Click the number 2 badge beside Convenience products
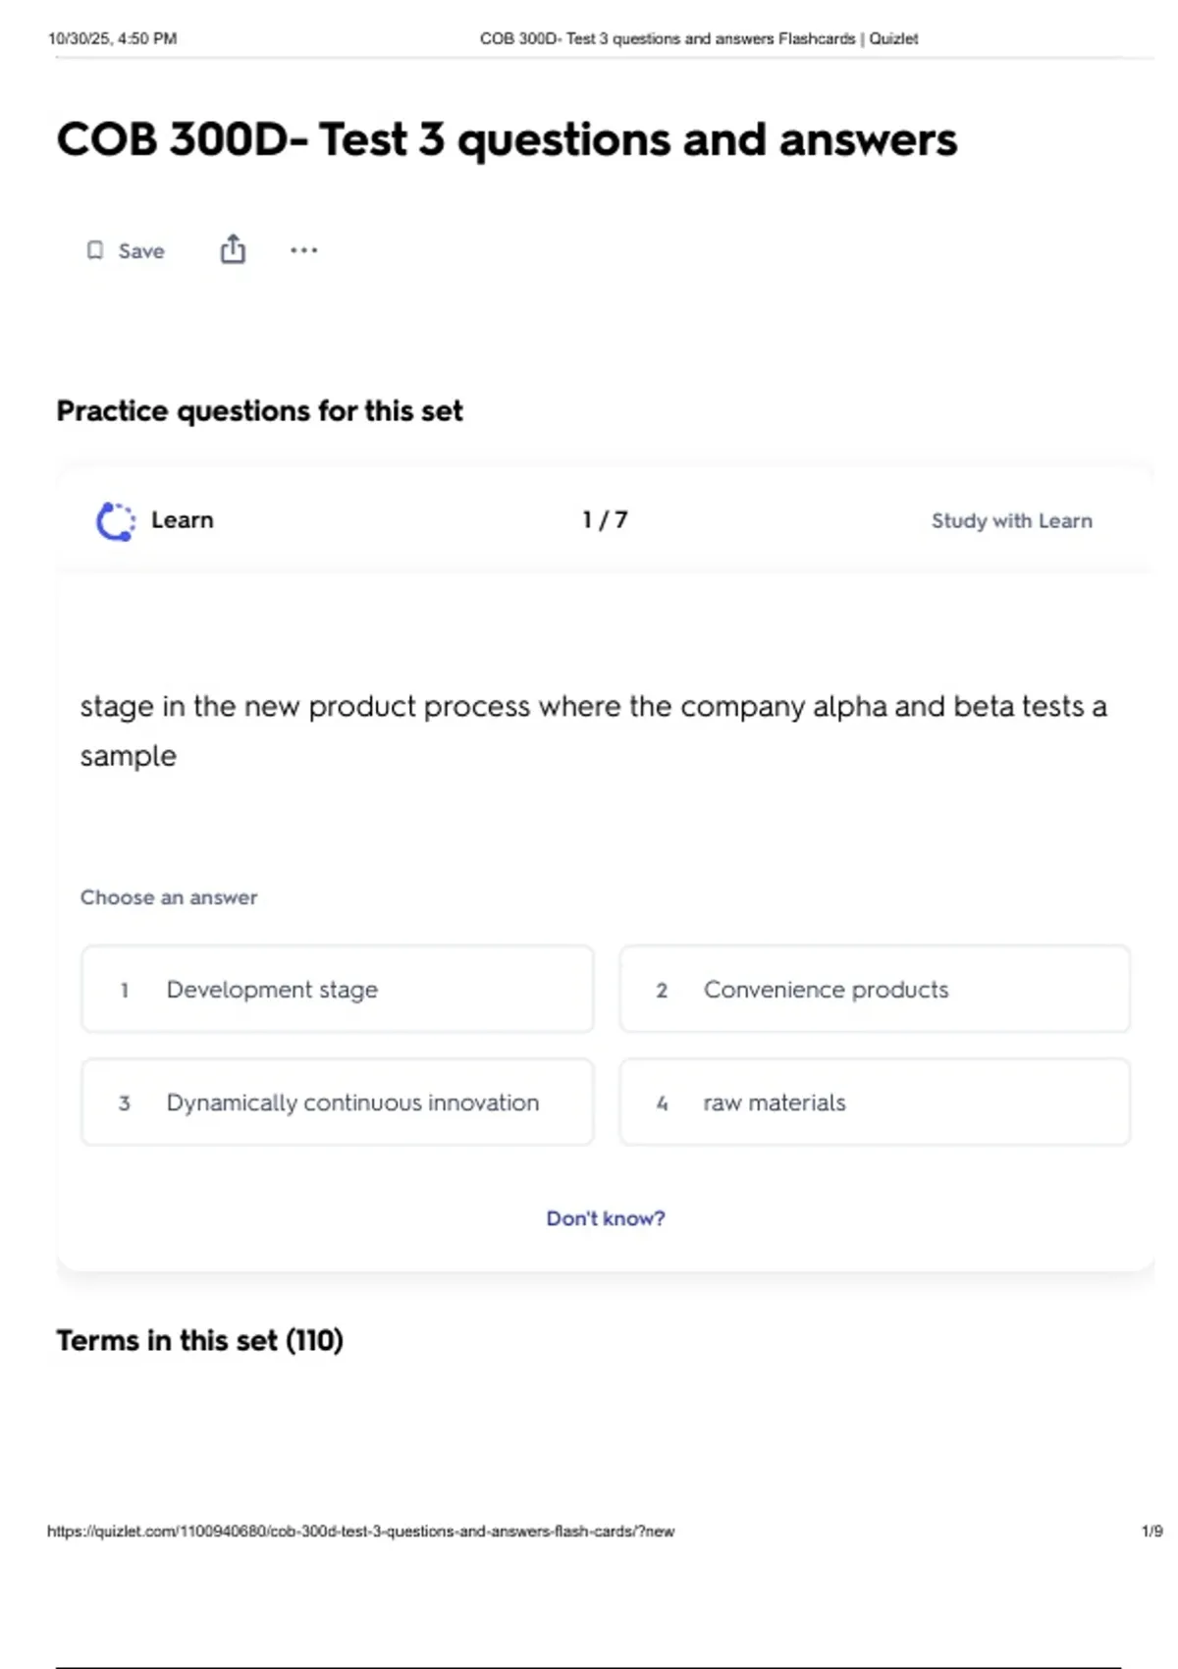The height and width of the screenshot is (1669, 1178). tap(662, 991)
